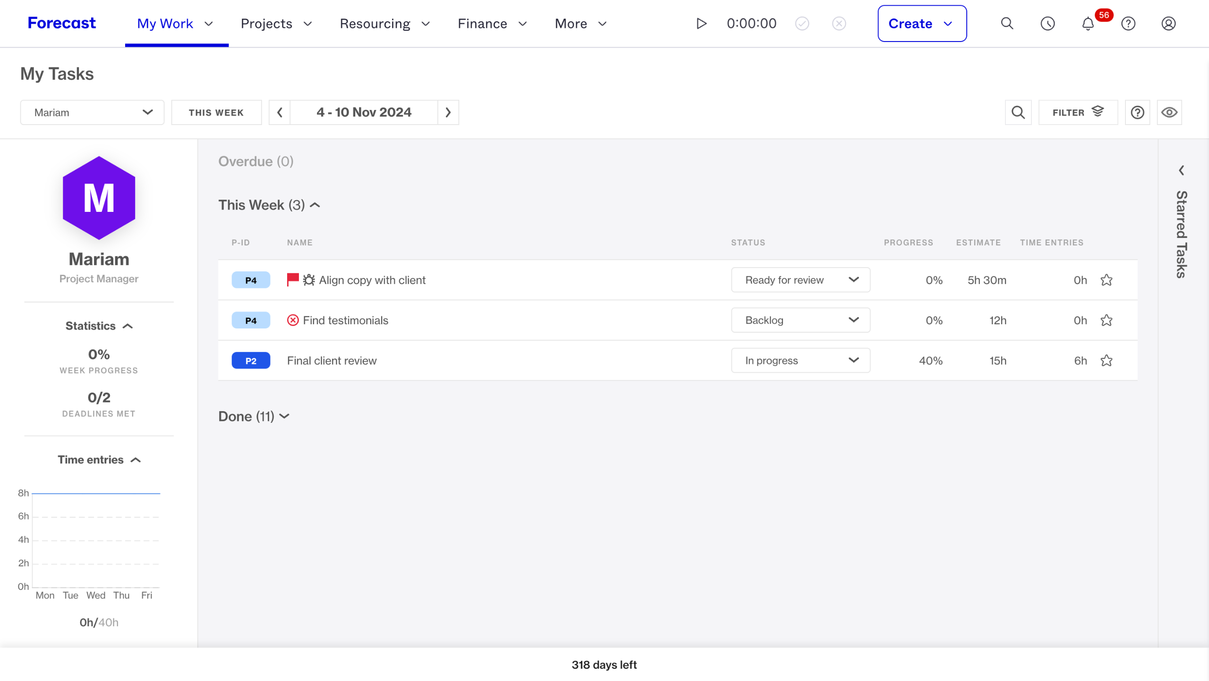Click the bug icon on Align copy task

tap(309, 280)
